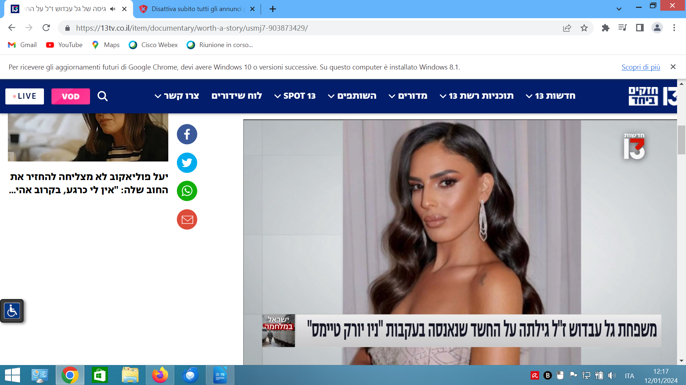Mute the audio-playing 13tv tab
The width and height of the screenshot is (686, 385).
tap(113, 9)
